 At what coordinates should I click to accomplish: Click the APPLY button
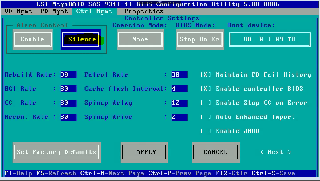pos(144,152)
